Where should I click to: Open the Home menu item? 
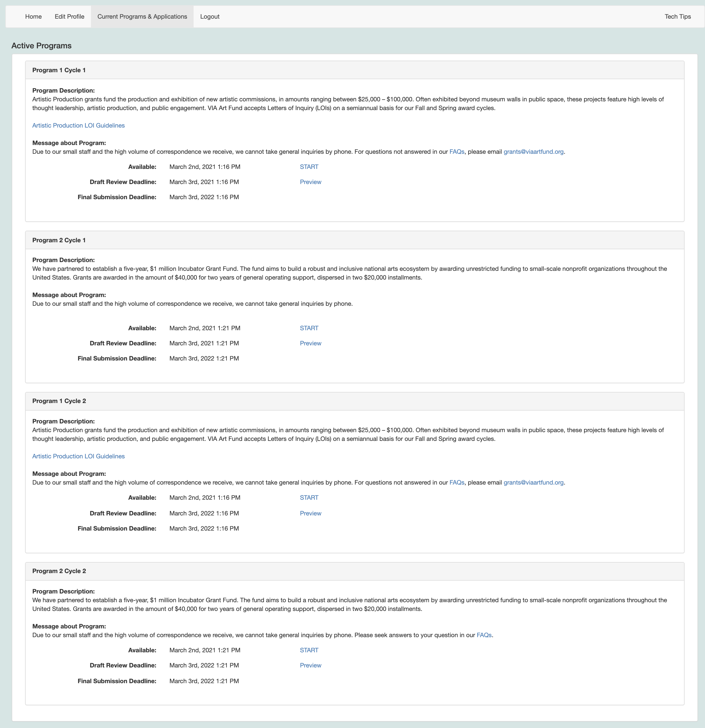[34, 17]
